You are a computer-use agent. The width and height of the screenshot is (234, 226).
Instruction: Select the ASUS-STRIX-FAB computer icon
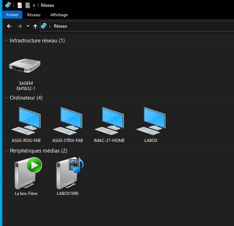tap(68, 121)
